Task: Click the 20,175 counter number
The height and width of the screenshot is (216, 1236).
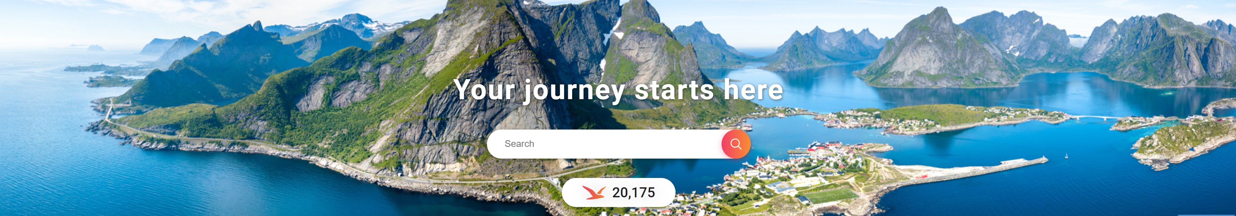Action: 633,193
